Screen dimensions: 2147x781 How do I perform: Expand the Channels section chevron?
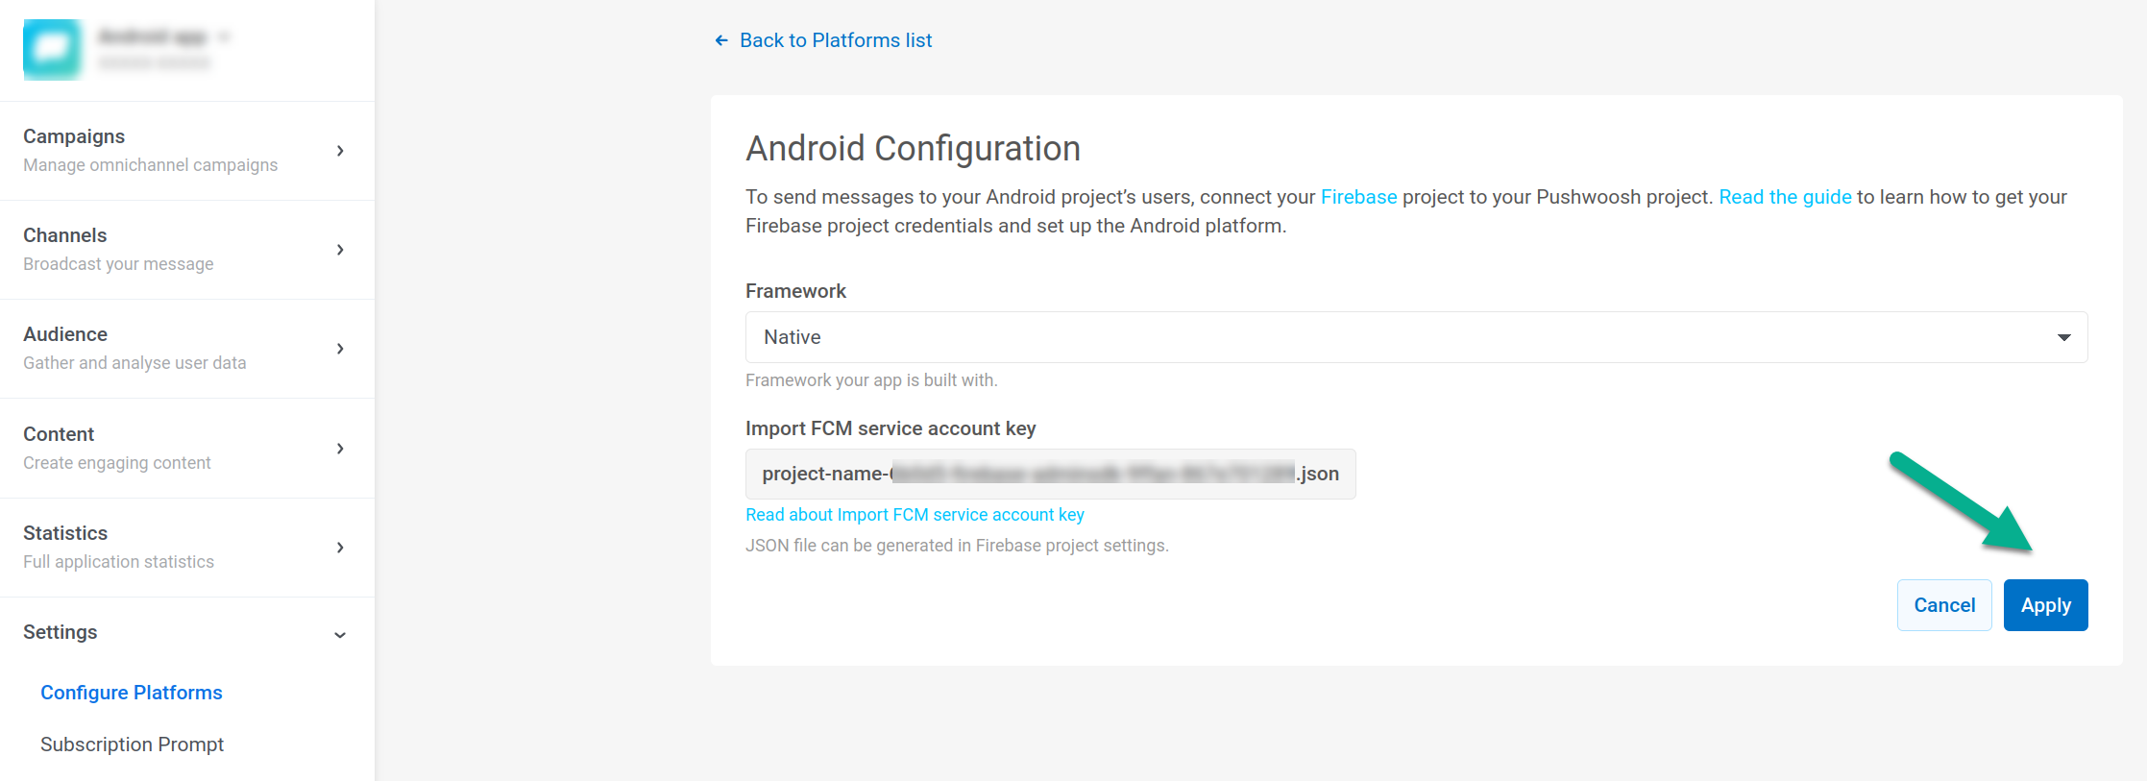coord(340,250)
